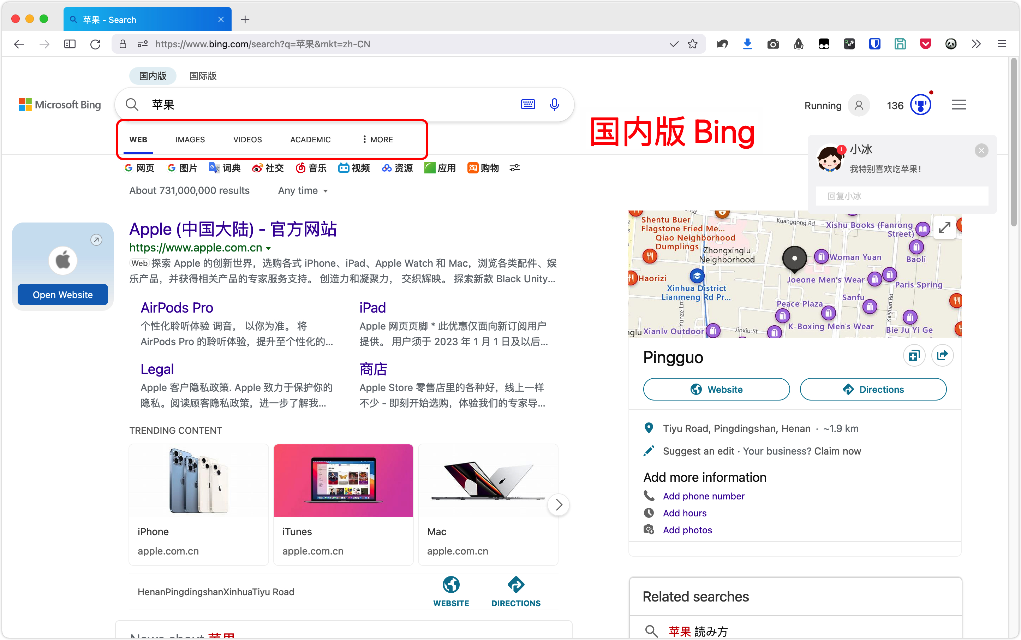Viewport: 1021px width, 640px height.
Task: Expand the map to full view
Action: click(944, 228)
